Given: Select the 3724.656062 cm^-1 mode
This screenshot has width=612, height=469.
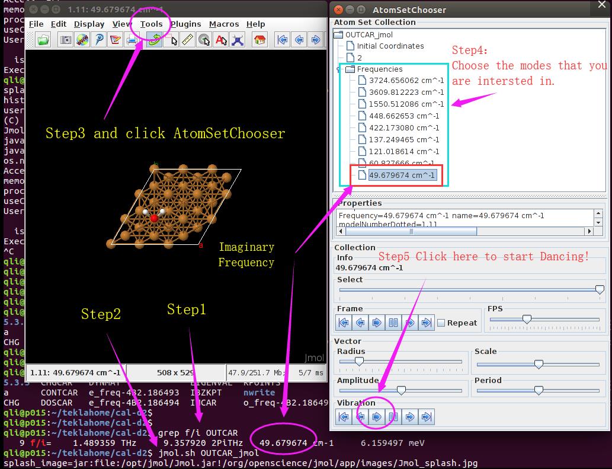Looking at the screenshot, I should tap(406, 81).
